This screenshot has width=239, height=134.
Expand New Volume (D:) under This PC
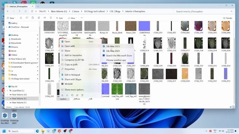click(7, 95)
